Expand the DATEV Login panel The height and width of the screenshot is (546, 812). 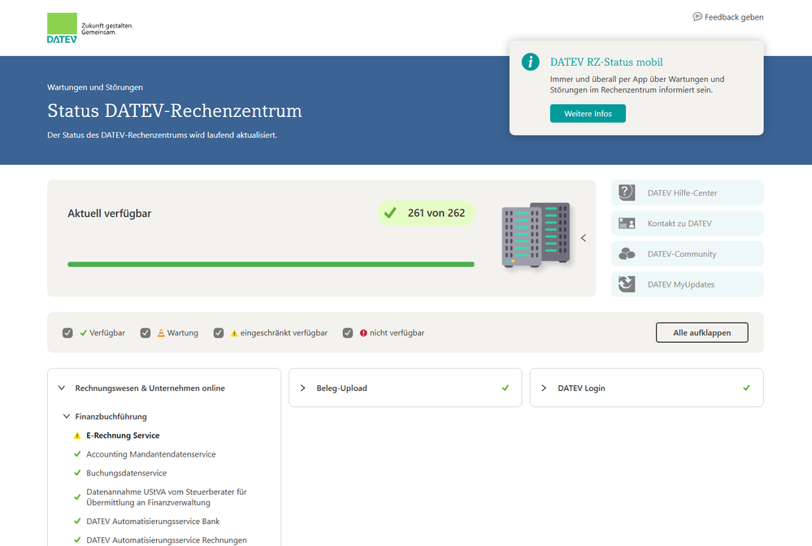[544, 388]
